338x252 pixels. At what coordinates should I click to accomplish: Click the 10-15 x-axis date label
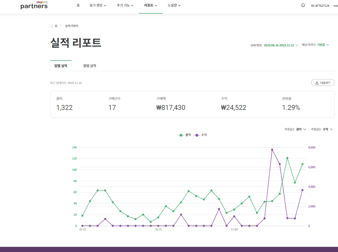tap(82, 230)
